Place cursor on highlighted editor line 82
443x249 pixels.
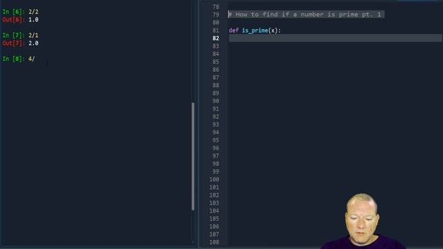click(x=335, y=38)
